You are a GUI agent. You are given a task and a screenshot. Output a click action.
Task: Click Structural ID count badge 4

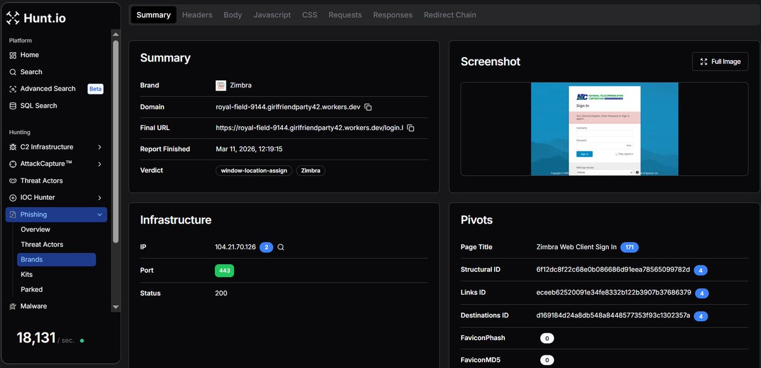click(701, 270)
